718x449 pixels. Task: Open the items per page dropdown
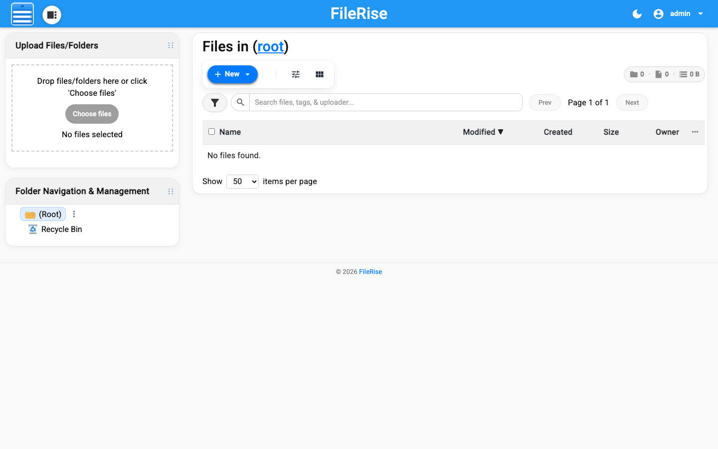[x=242, y=182]
